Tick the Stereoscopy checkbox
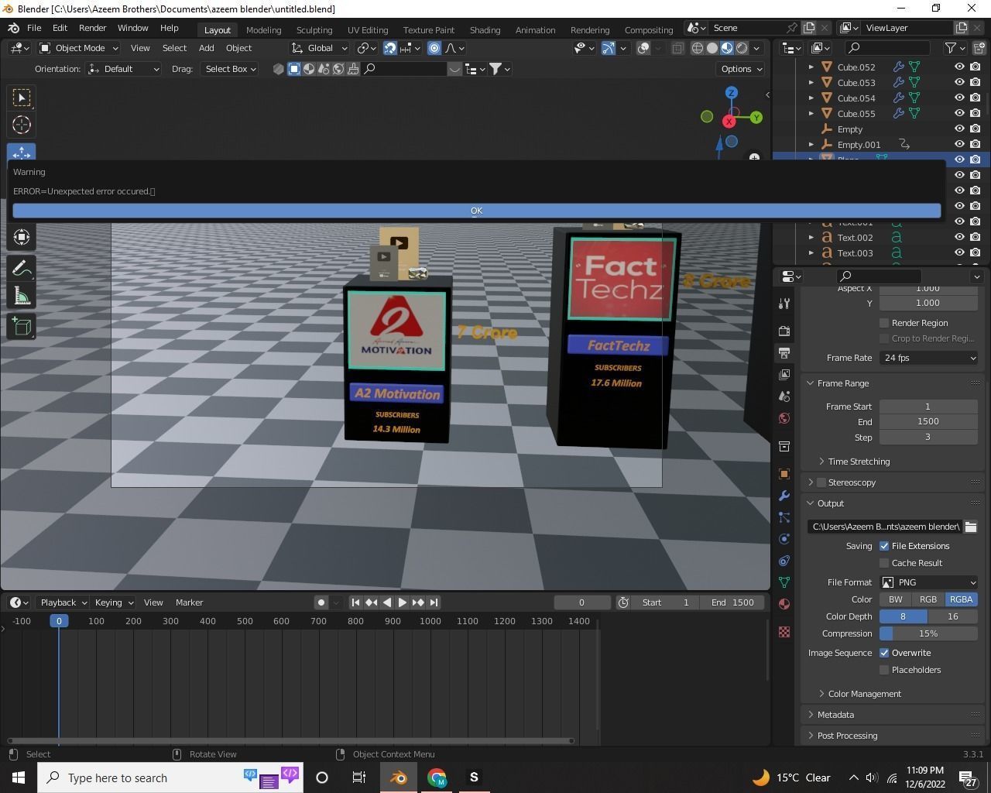991x793 pixels. coord(821,482)
